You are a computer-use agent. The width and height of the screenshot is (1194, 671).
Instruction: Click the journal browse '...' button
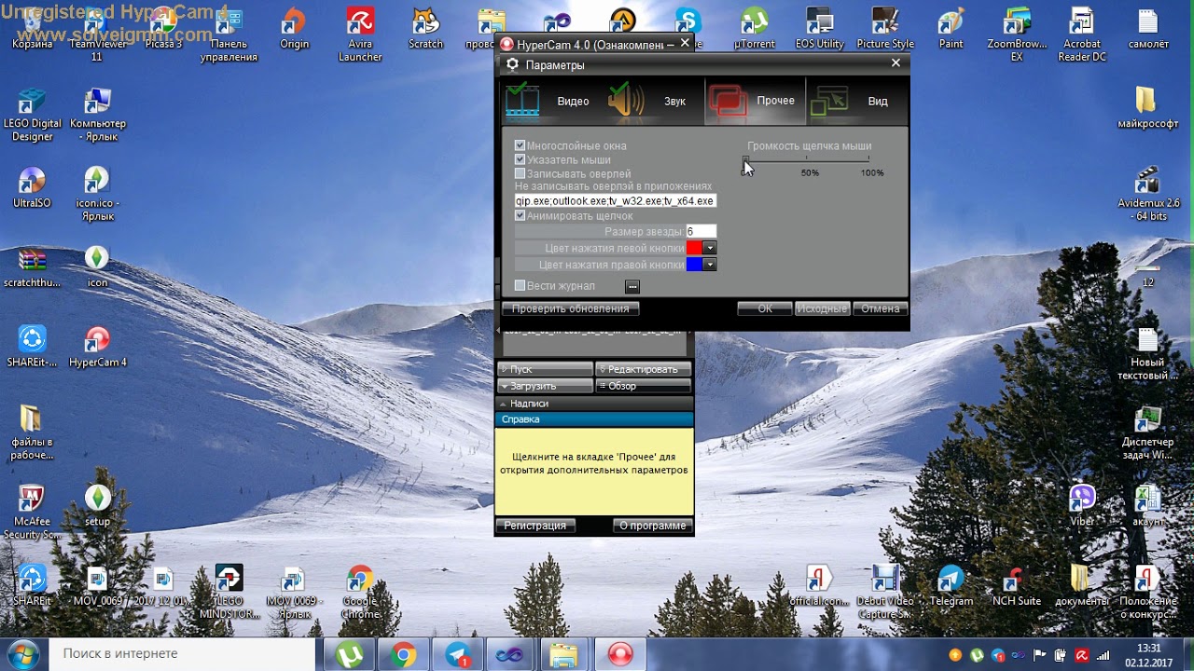[x=632, y=286]
